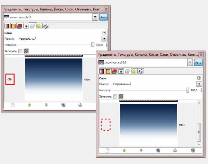
Task: Toggle lock pixels checkbox in back window
Action: click(20, 51)
